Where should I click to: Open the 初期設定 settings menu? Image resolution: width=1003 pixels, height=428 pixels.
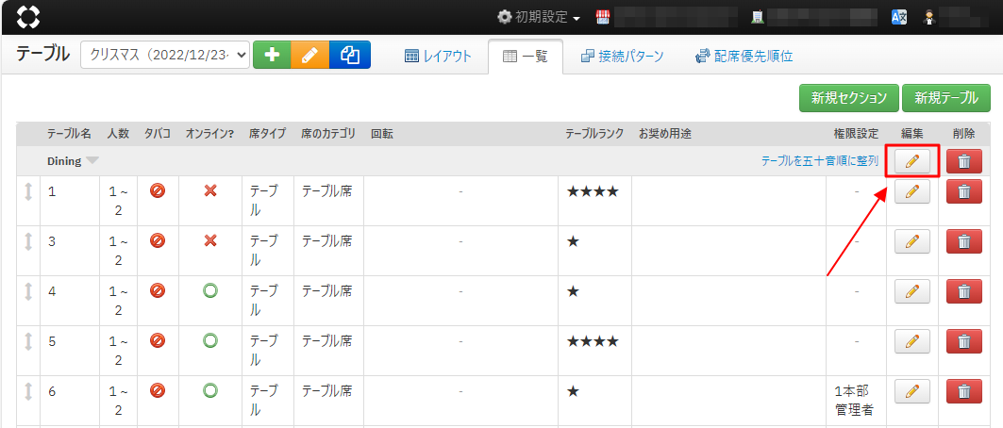[x=539, y=17]
